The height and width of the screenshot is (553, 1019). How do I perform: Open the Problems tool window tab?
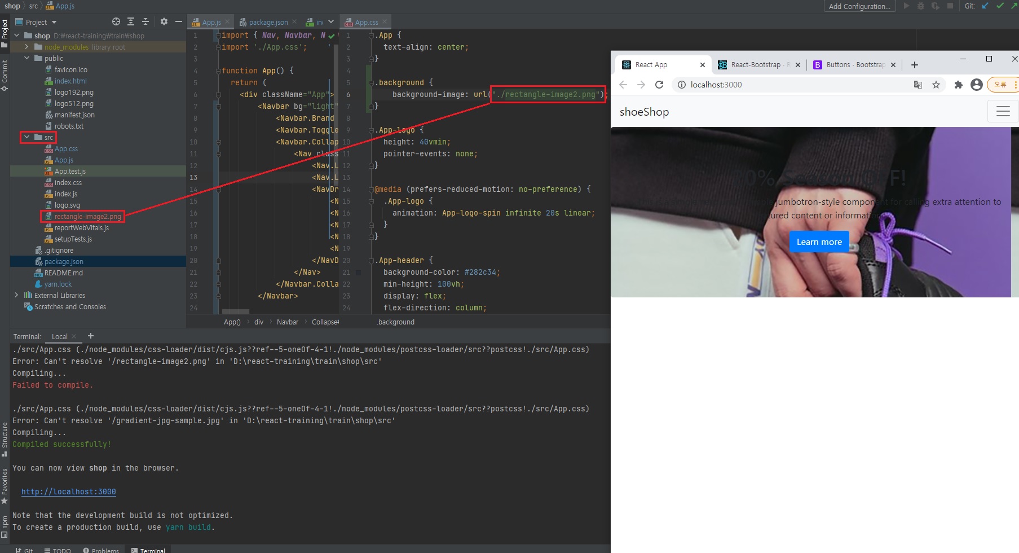pyautogui.click(x=101, y=550)
